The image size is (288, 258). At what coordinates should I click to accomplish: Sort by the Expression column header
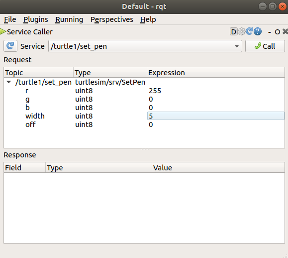pos(216,73)
